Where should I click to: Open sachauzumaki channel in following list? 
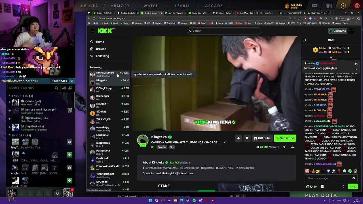tap(109, 74)
